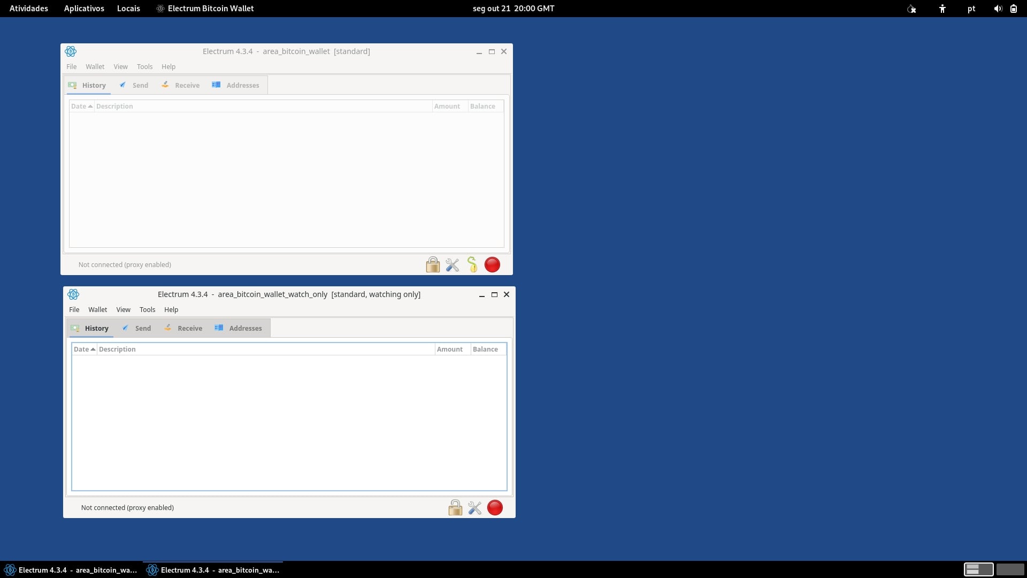
Task: Open Wallet menu in area_bitcoin_wallet window
Action: pyautogui.click(x=95, y=67)
